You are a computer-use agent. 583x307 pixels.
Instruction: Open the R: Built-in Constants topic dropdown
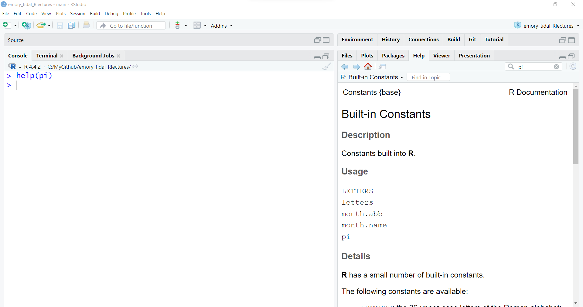click(x=372, y=78)
